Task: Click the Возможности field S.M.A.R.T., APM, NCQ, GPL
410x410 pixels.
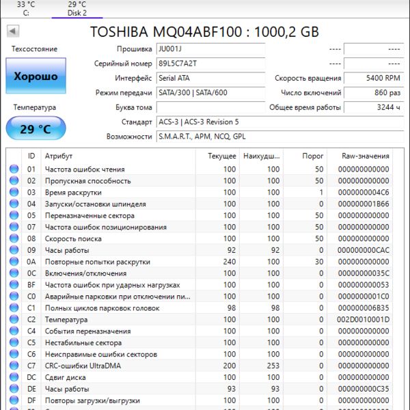Action: [x=280, y=137]
